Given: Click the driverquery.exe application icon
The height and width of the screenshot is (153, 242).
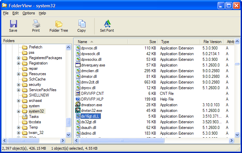Looking at the screenshot, I should pyautogui.click(x=78, y=65).
